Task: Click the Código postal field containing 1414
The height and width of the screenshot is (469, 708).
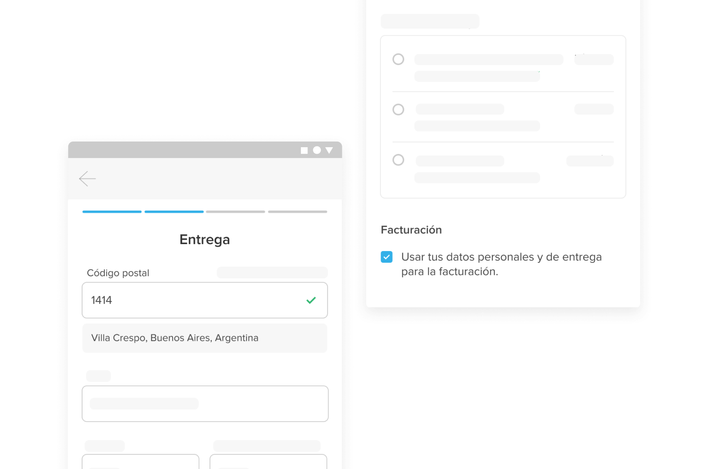Action: coord(205,300)
